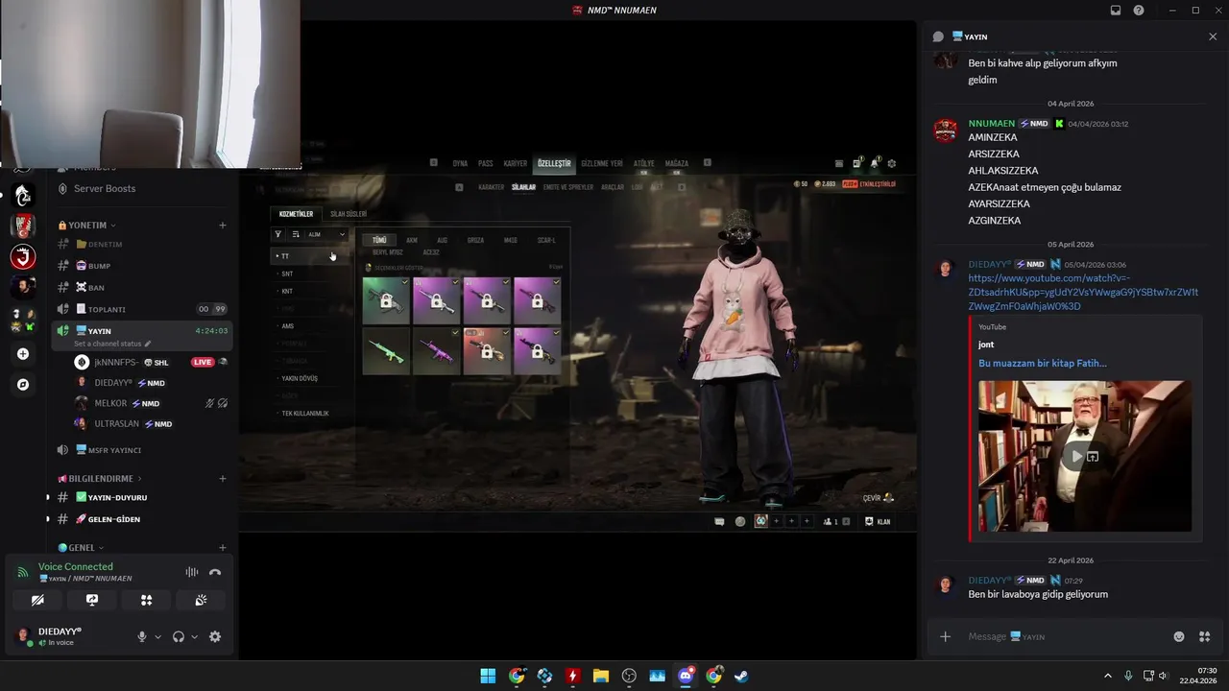Share your screen button
This screenshot has width=1229, height=691.
[x=92, y=600]
